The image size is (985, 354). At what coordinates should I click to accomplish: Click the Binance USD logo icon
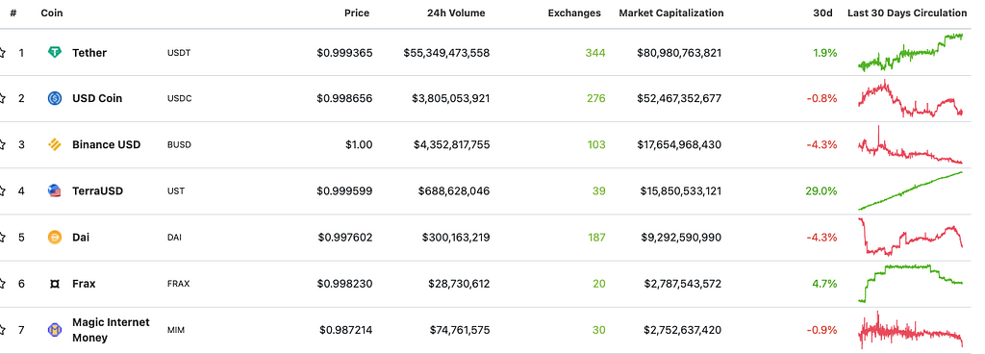[55, 144]
